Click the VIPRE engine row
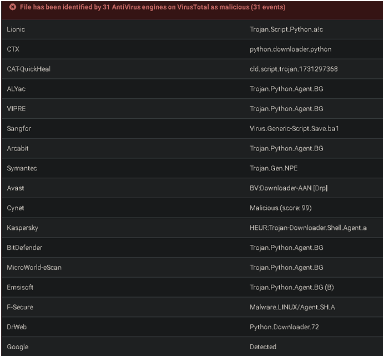384x357 pixels. pyautogui.click(x=192, y=109)
